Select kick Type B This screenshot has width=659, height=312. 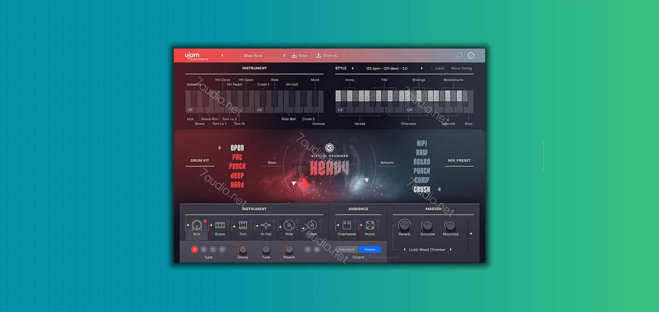204,249
